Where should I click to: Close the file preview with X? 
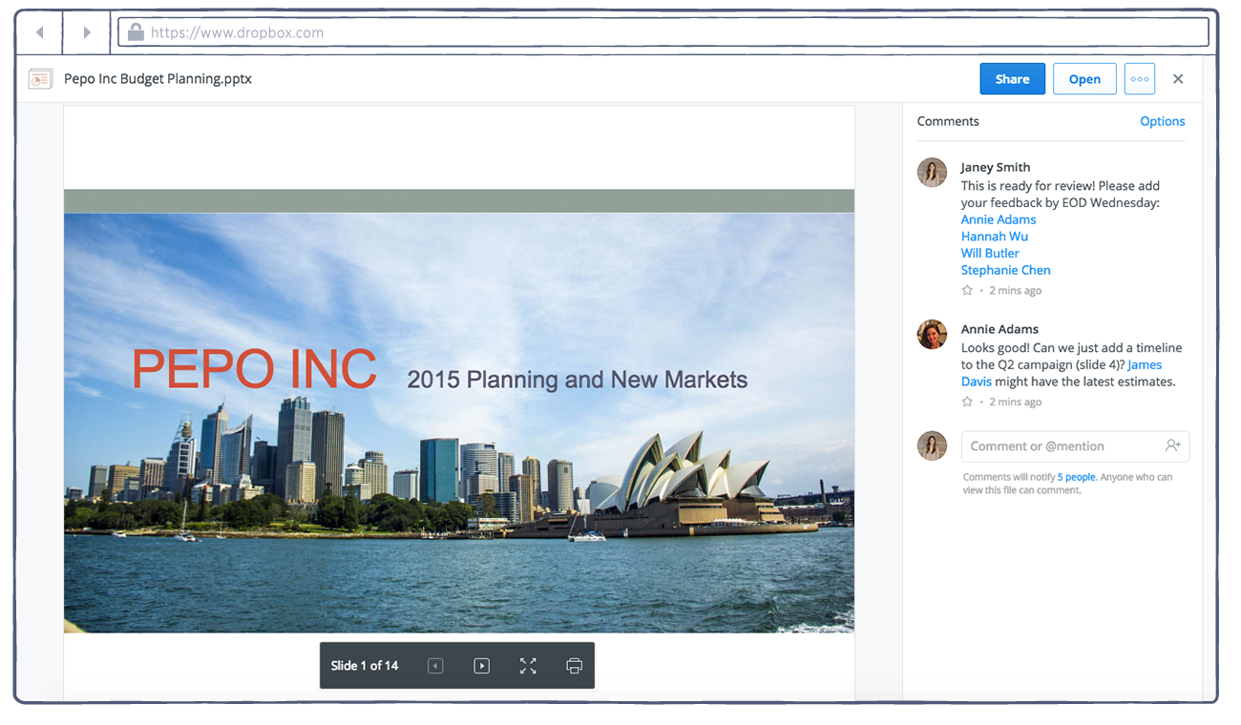coord(1178,79)
